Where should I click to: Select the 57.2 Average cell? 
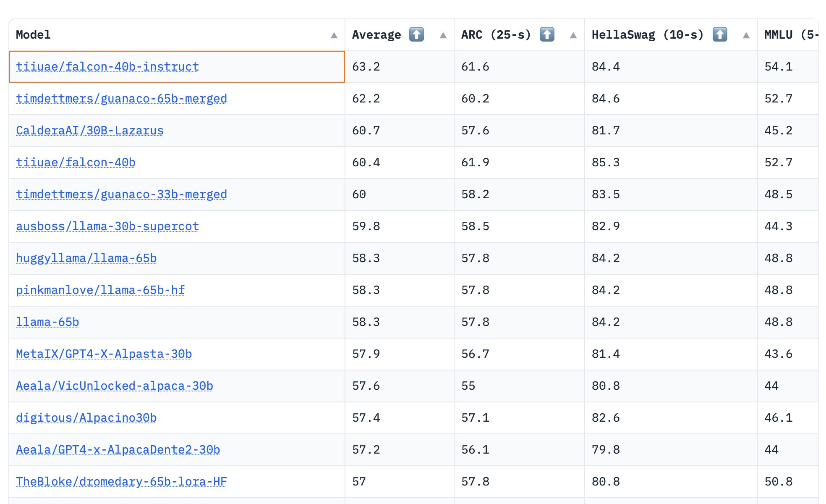pyautogui.click(x=400, y=450)
